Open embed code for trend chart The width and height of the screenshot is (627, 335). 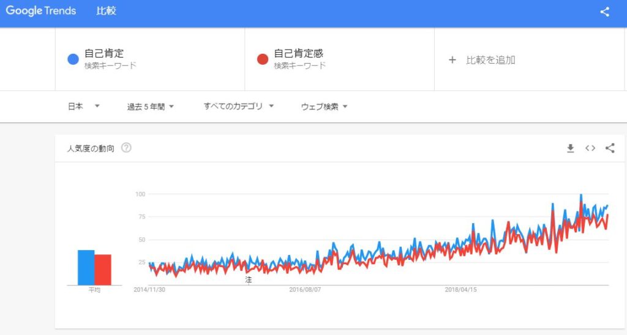tap(590, 148)
